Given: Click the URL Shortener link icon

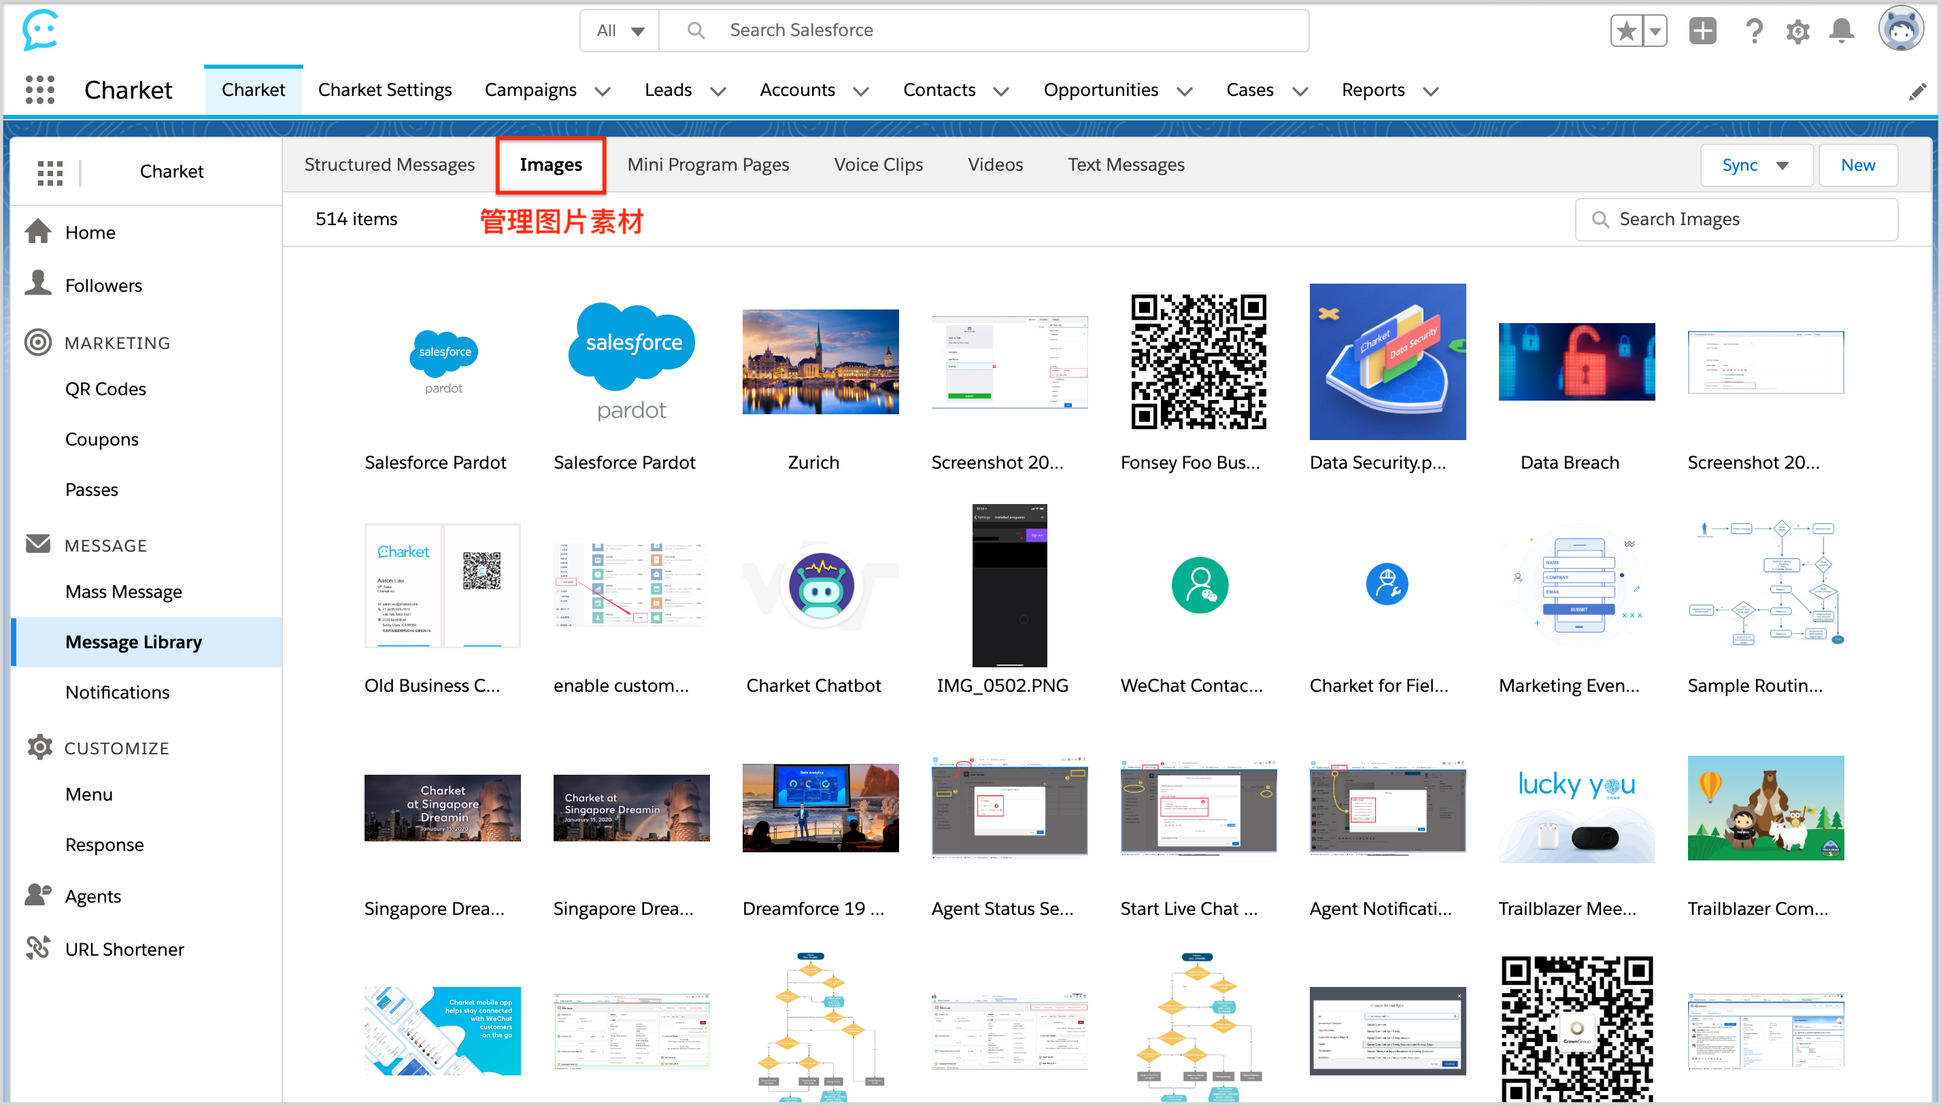Looking at the screenshot, I should (38, 948).
